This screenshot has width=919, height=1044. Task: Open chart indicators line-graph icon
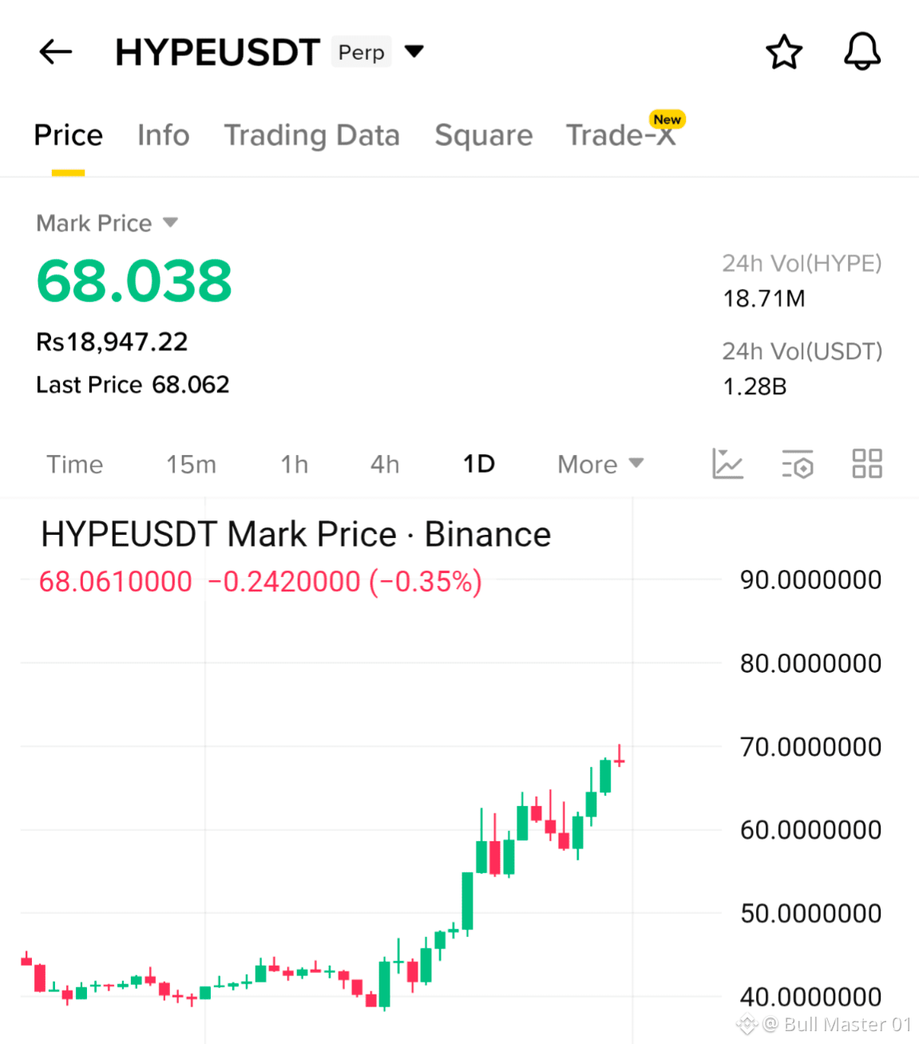pos(727,464)
